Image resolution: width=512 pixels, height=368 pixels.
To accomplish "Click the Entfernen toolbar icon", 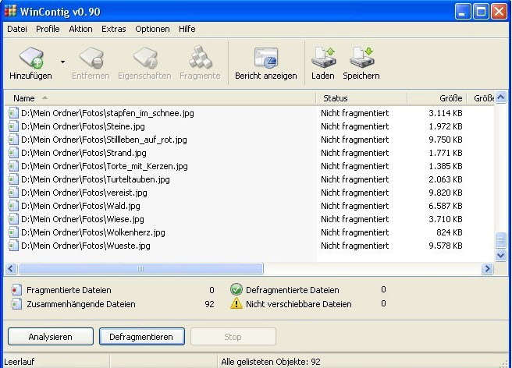I will pos(91,58).
